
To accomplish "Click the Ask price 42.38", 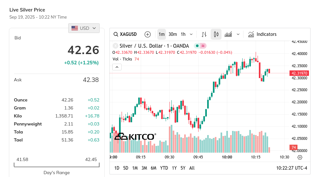I will click(x=91, y=80).
